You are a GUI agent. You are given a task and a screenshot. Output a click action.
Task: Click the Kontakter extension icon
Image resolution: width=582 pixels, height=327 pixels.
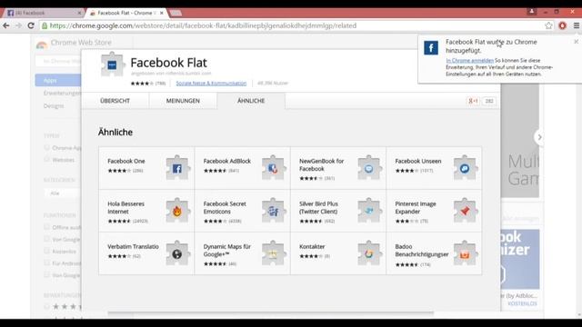click(x=369, y=253)
